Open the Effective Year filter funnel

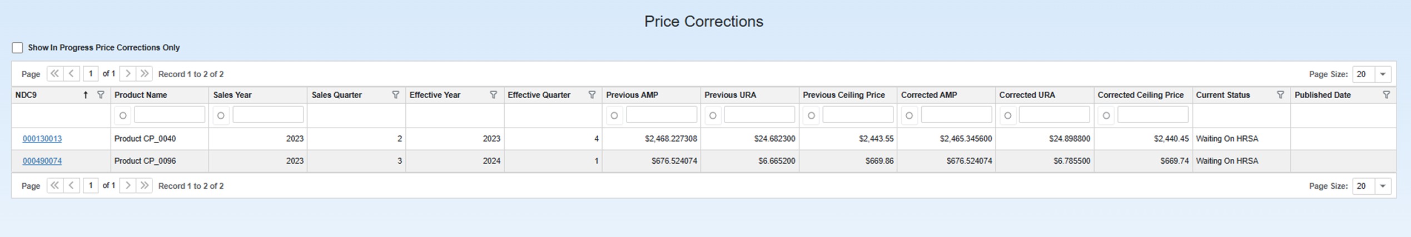(x=493, y=95)
